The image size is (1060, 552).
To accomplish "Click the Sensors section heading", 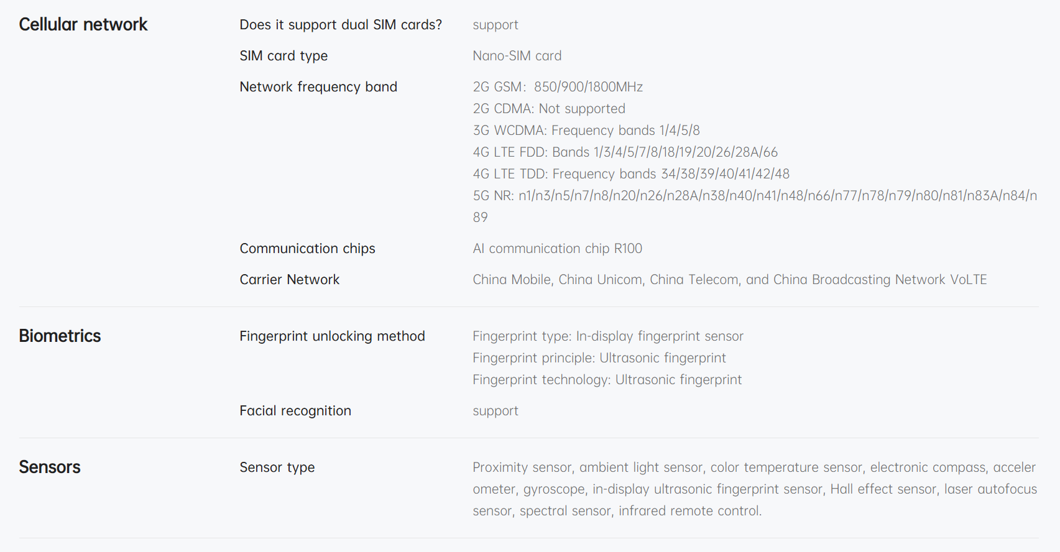I will click(50, 467).
